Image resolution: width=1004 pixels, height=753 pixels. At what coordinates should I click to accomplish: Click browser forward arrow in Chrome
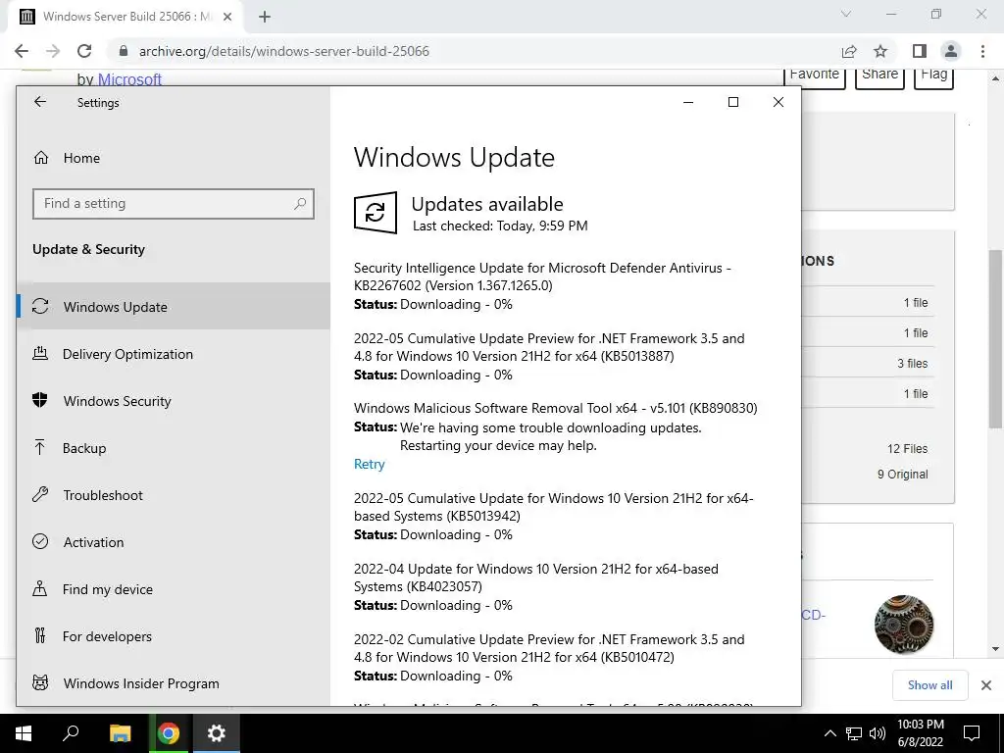[x=53, y=51]
